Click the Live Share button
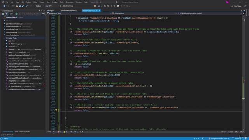 coord(237,6)
